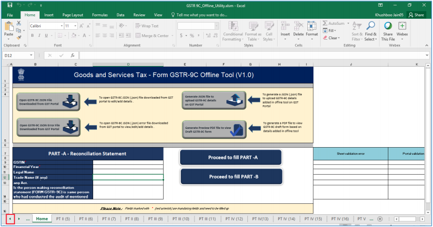Open the Name Box dropdown showing D12
The height and width of the screenshot is (227, 433).
31,55
